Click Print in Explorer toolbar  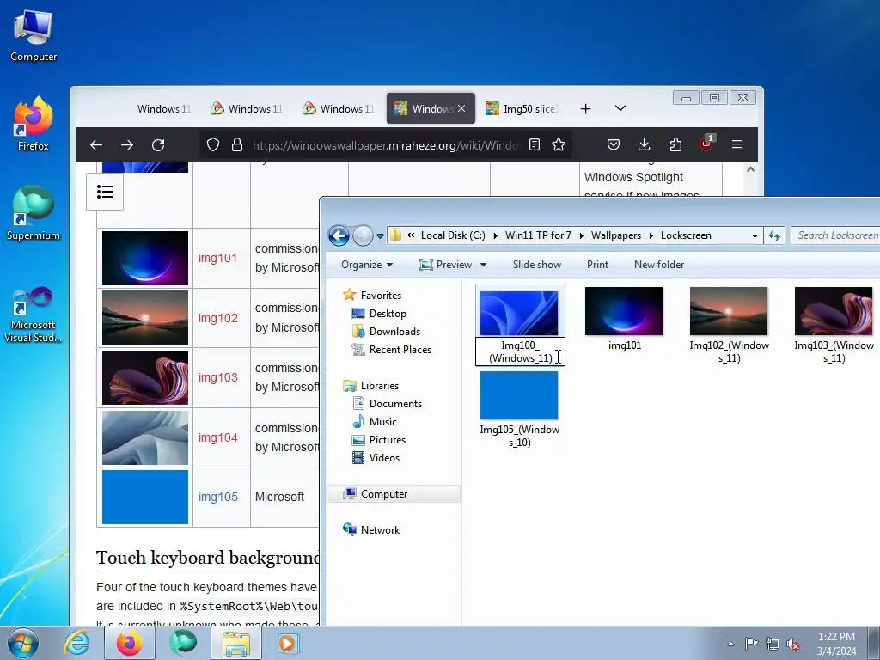pos(597,265)
